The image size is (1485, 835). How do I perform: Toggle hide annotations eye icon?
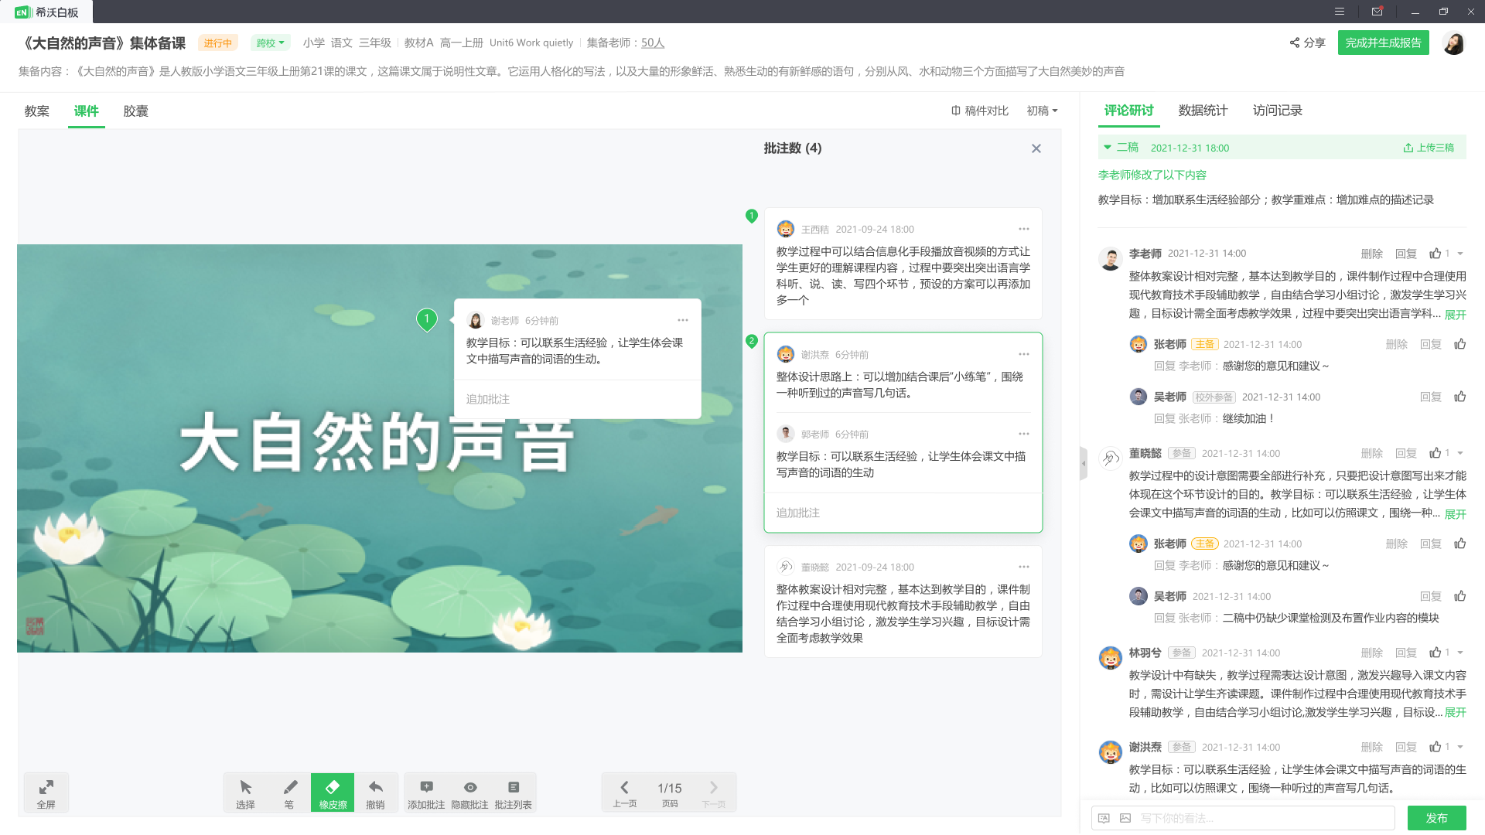[469, 792]
